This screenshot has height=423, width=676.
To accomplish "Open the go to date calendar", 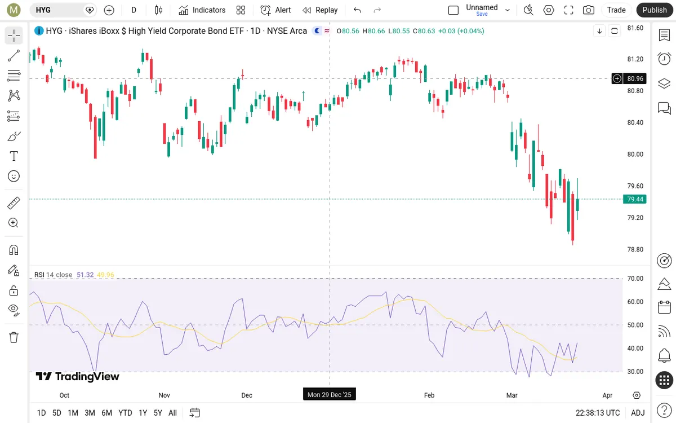I will tap(195, 413).
